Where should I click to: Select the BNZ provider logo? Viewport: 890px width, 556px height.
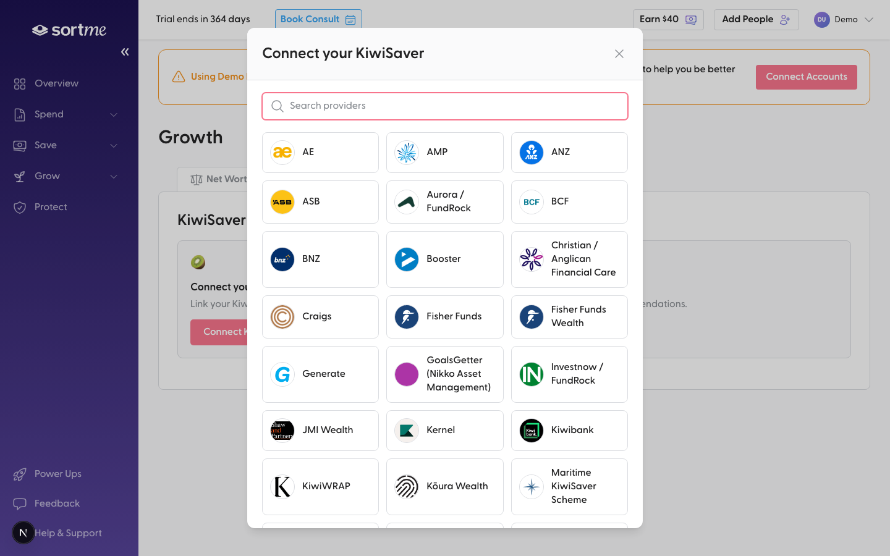tap(282, 259)
